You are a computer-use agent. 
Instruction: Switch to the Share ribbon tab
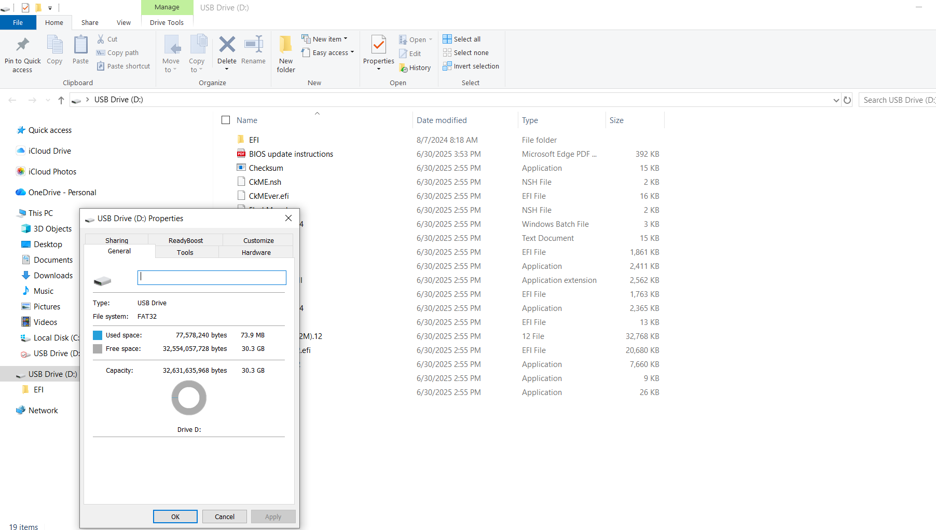[x=90, y=22]
